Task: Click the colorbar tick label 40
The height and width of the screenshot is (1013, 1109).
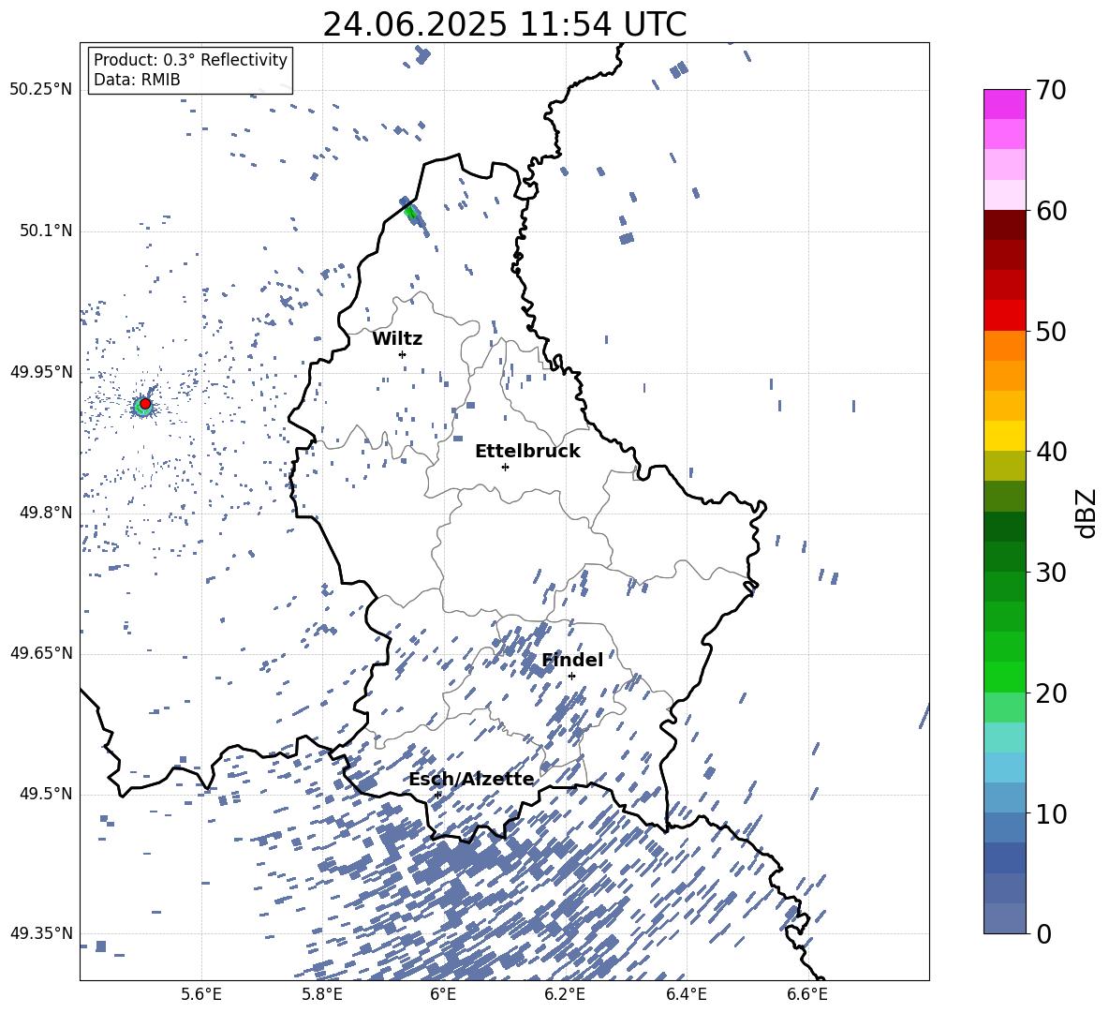Action: tap(1051, 452)
